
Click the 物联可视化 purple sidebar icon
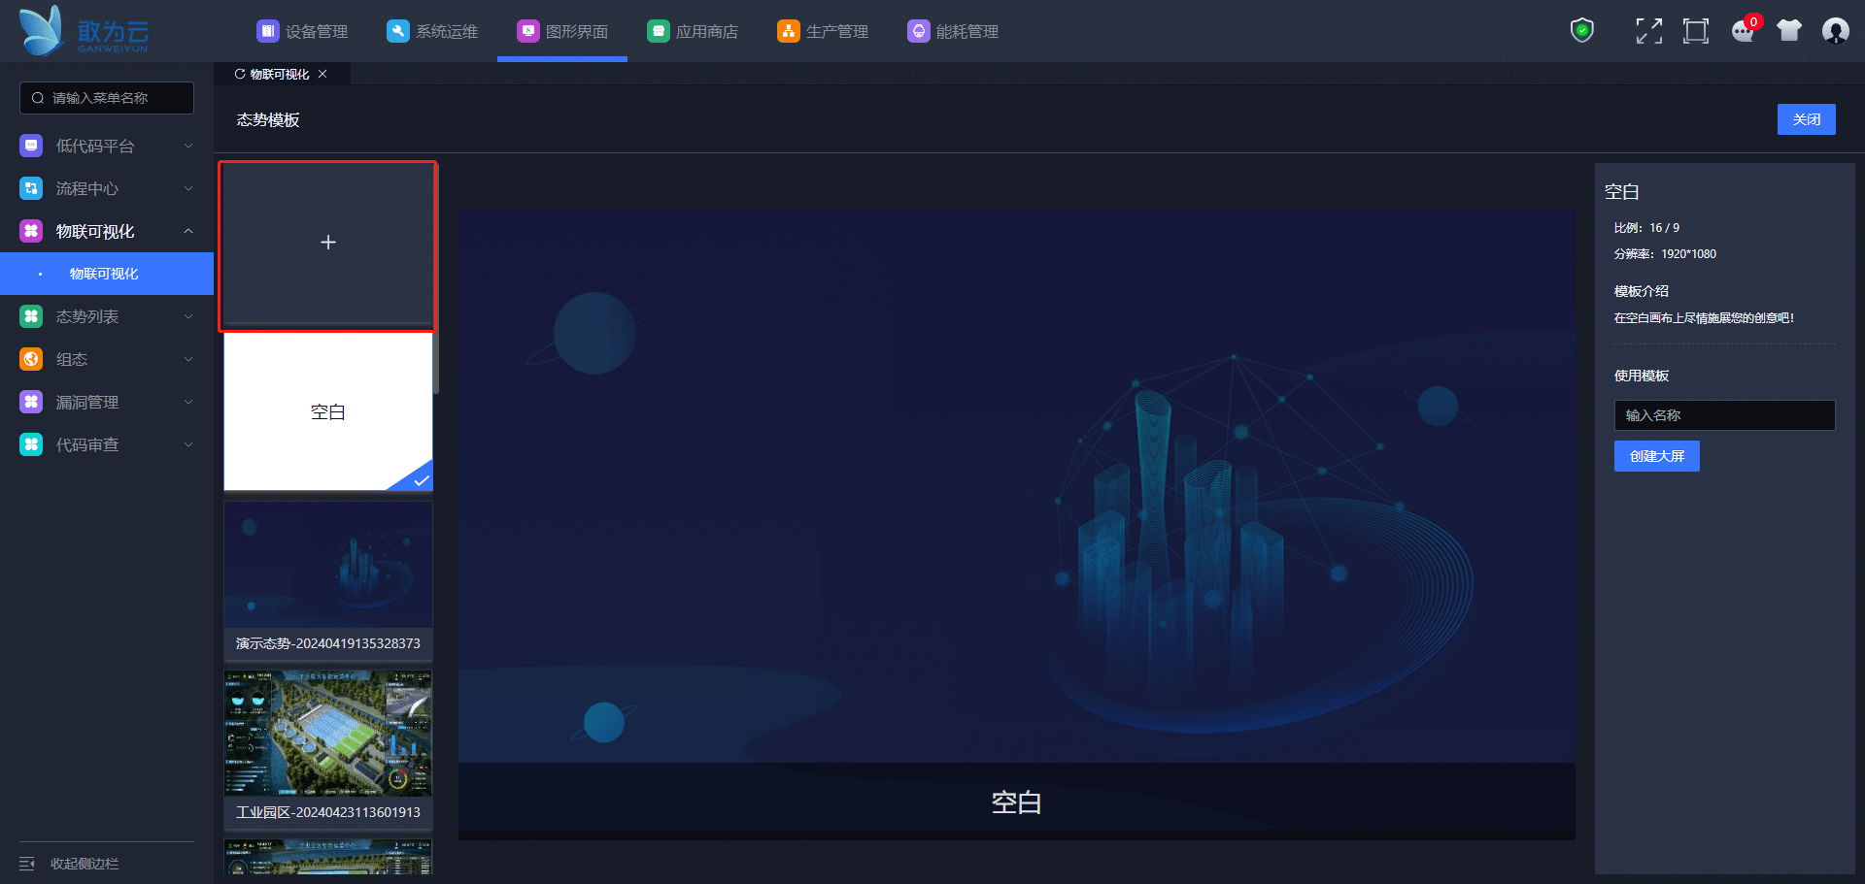(x=31, y=231)
